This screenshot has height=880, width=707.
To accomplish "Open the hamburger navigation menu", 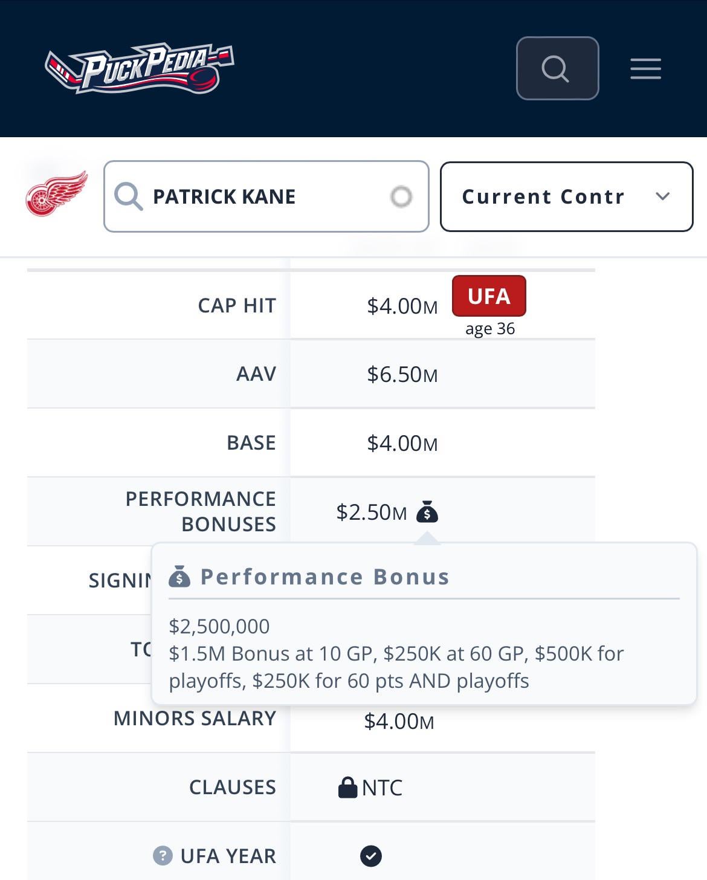I will (645, 68).
